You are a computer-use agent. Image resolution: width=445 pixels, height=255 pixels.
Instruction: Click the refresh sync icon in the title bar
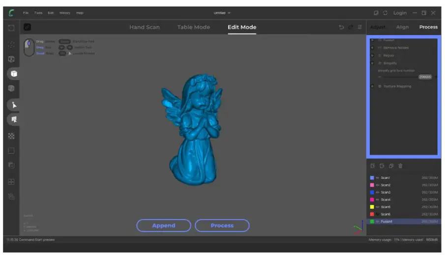[385, 13]
